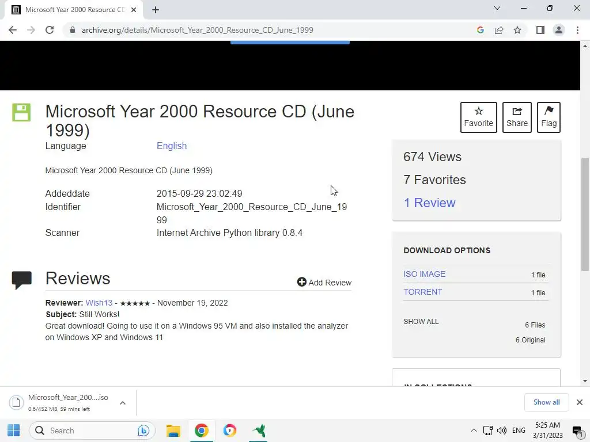Viewport: 590px width, 442px height.
Task: Open Google search icon in address bar
Action: (x=480, y=30)
